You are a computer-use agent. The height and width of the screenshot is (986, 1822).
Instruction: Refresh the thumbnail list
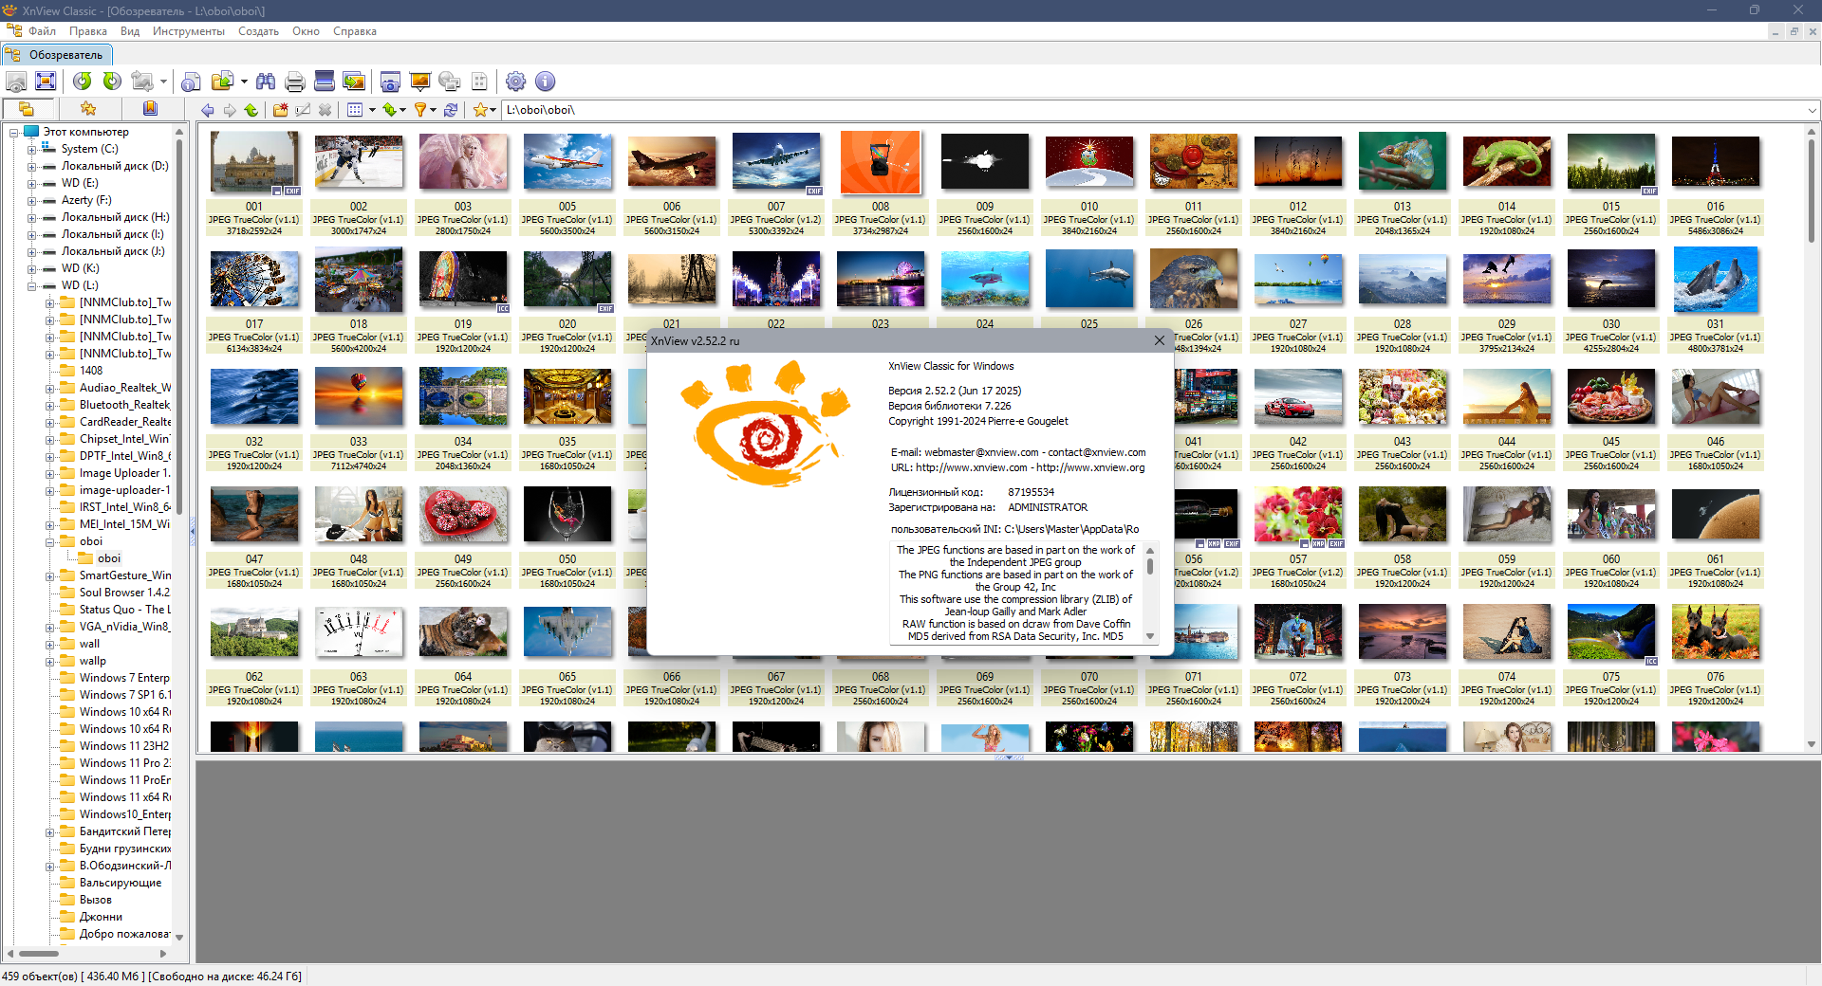coord(451,110)
